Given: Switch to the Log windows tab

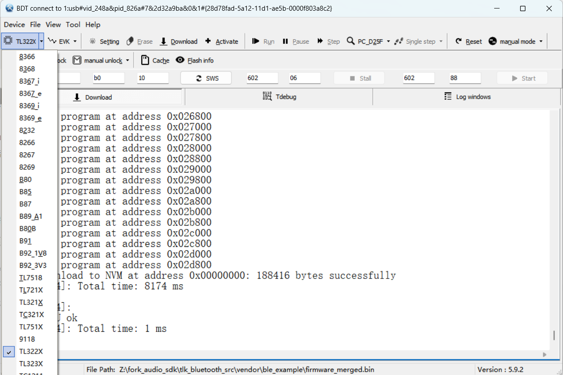Looking at the screenshot, I should tap(467, 97).
